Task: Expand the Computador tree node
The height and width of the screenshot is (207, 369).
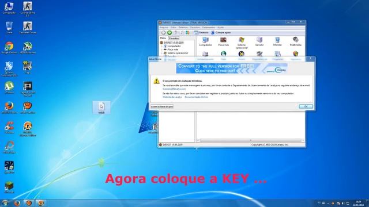Action: 161,46
